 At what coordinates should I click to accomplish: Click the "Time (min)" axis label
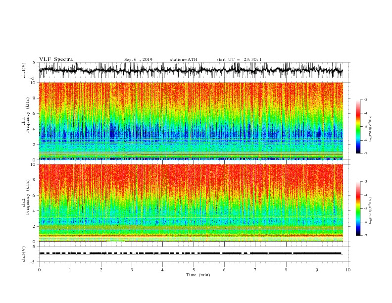point(198,275)
